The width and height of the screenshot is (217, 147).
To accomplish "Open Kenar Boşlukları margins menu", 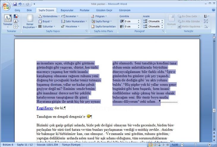I will point(30,21).
